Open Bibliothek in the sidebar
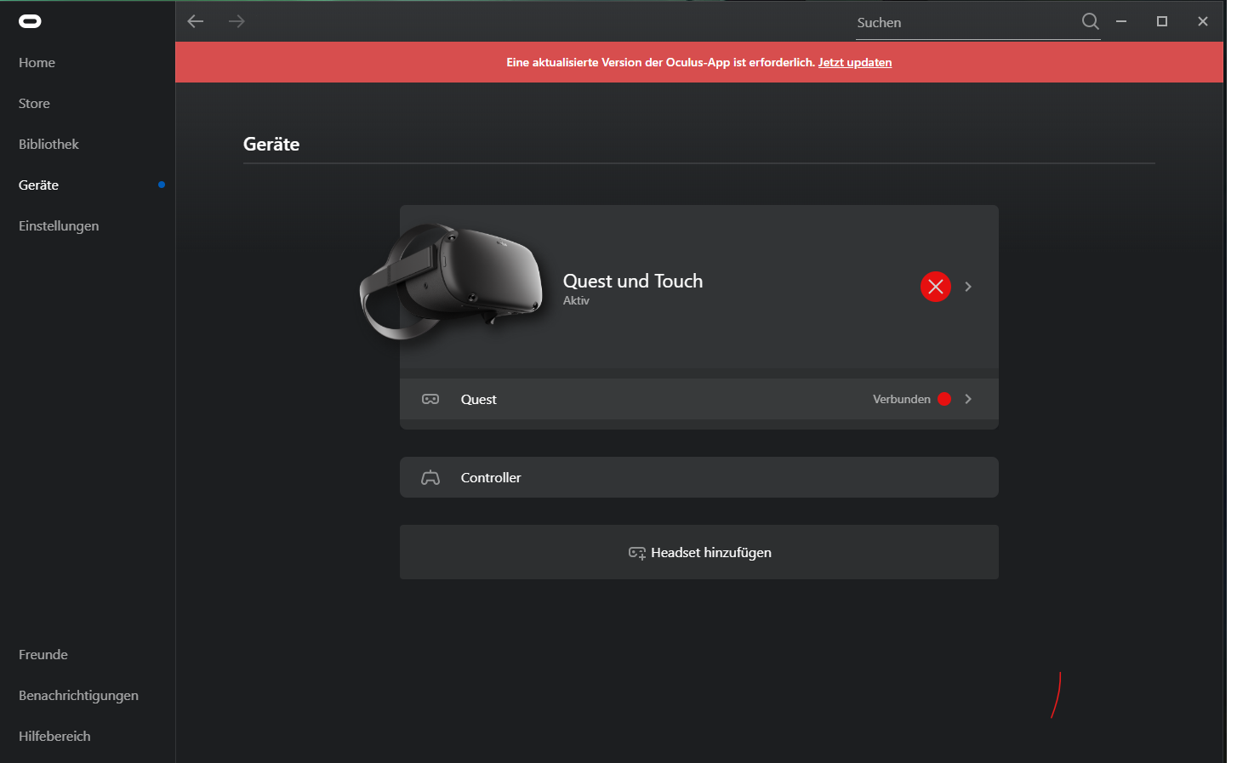The image size is (1237, 763). pos(48,144)
